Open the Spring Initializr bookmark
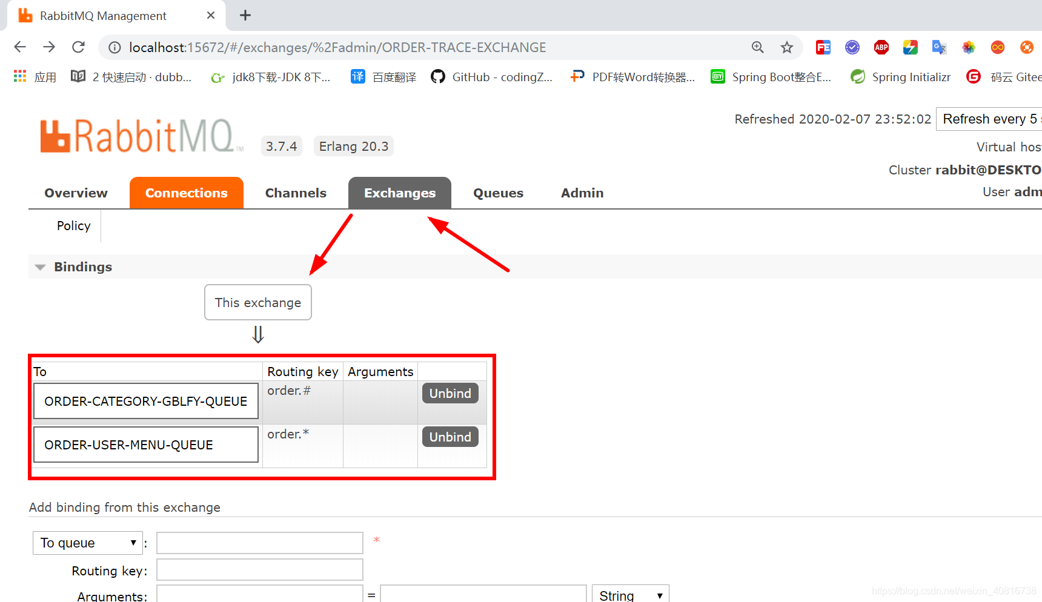Image resolution: width=1042 pixels, height=602 pixels. click(x=900, y=77)
